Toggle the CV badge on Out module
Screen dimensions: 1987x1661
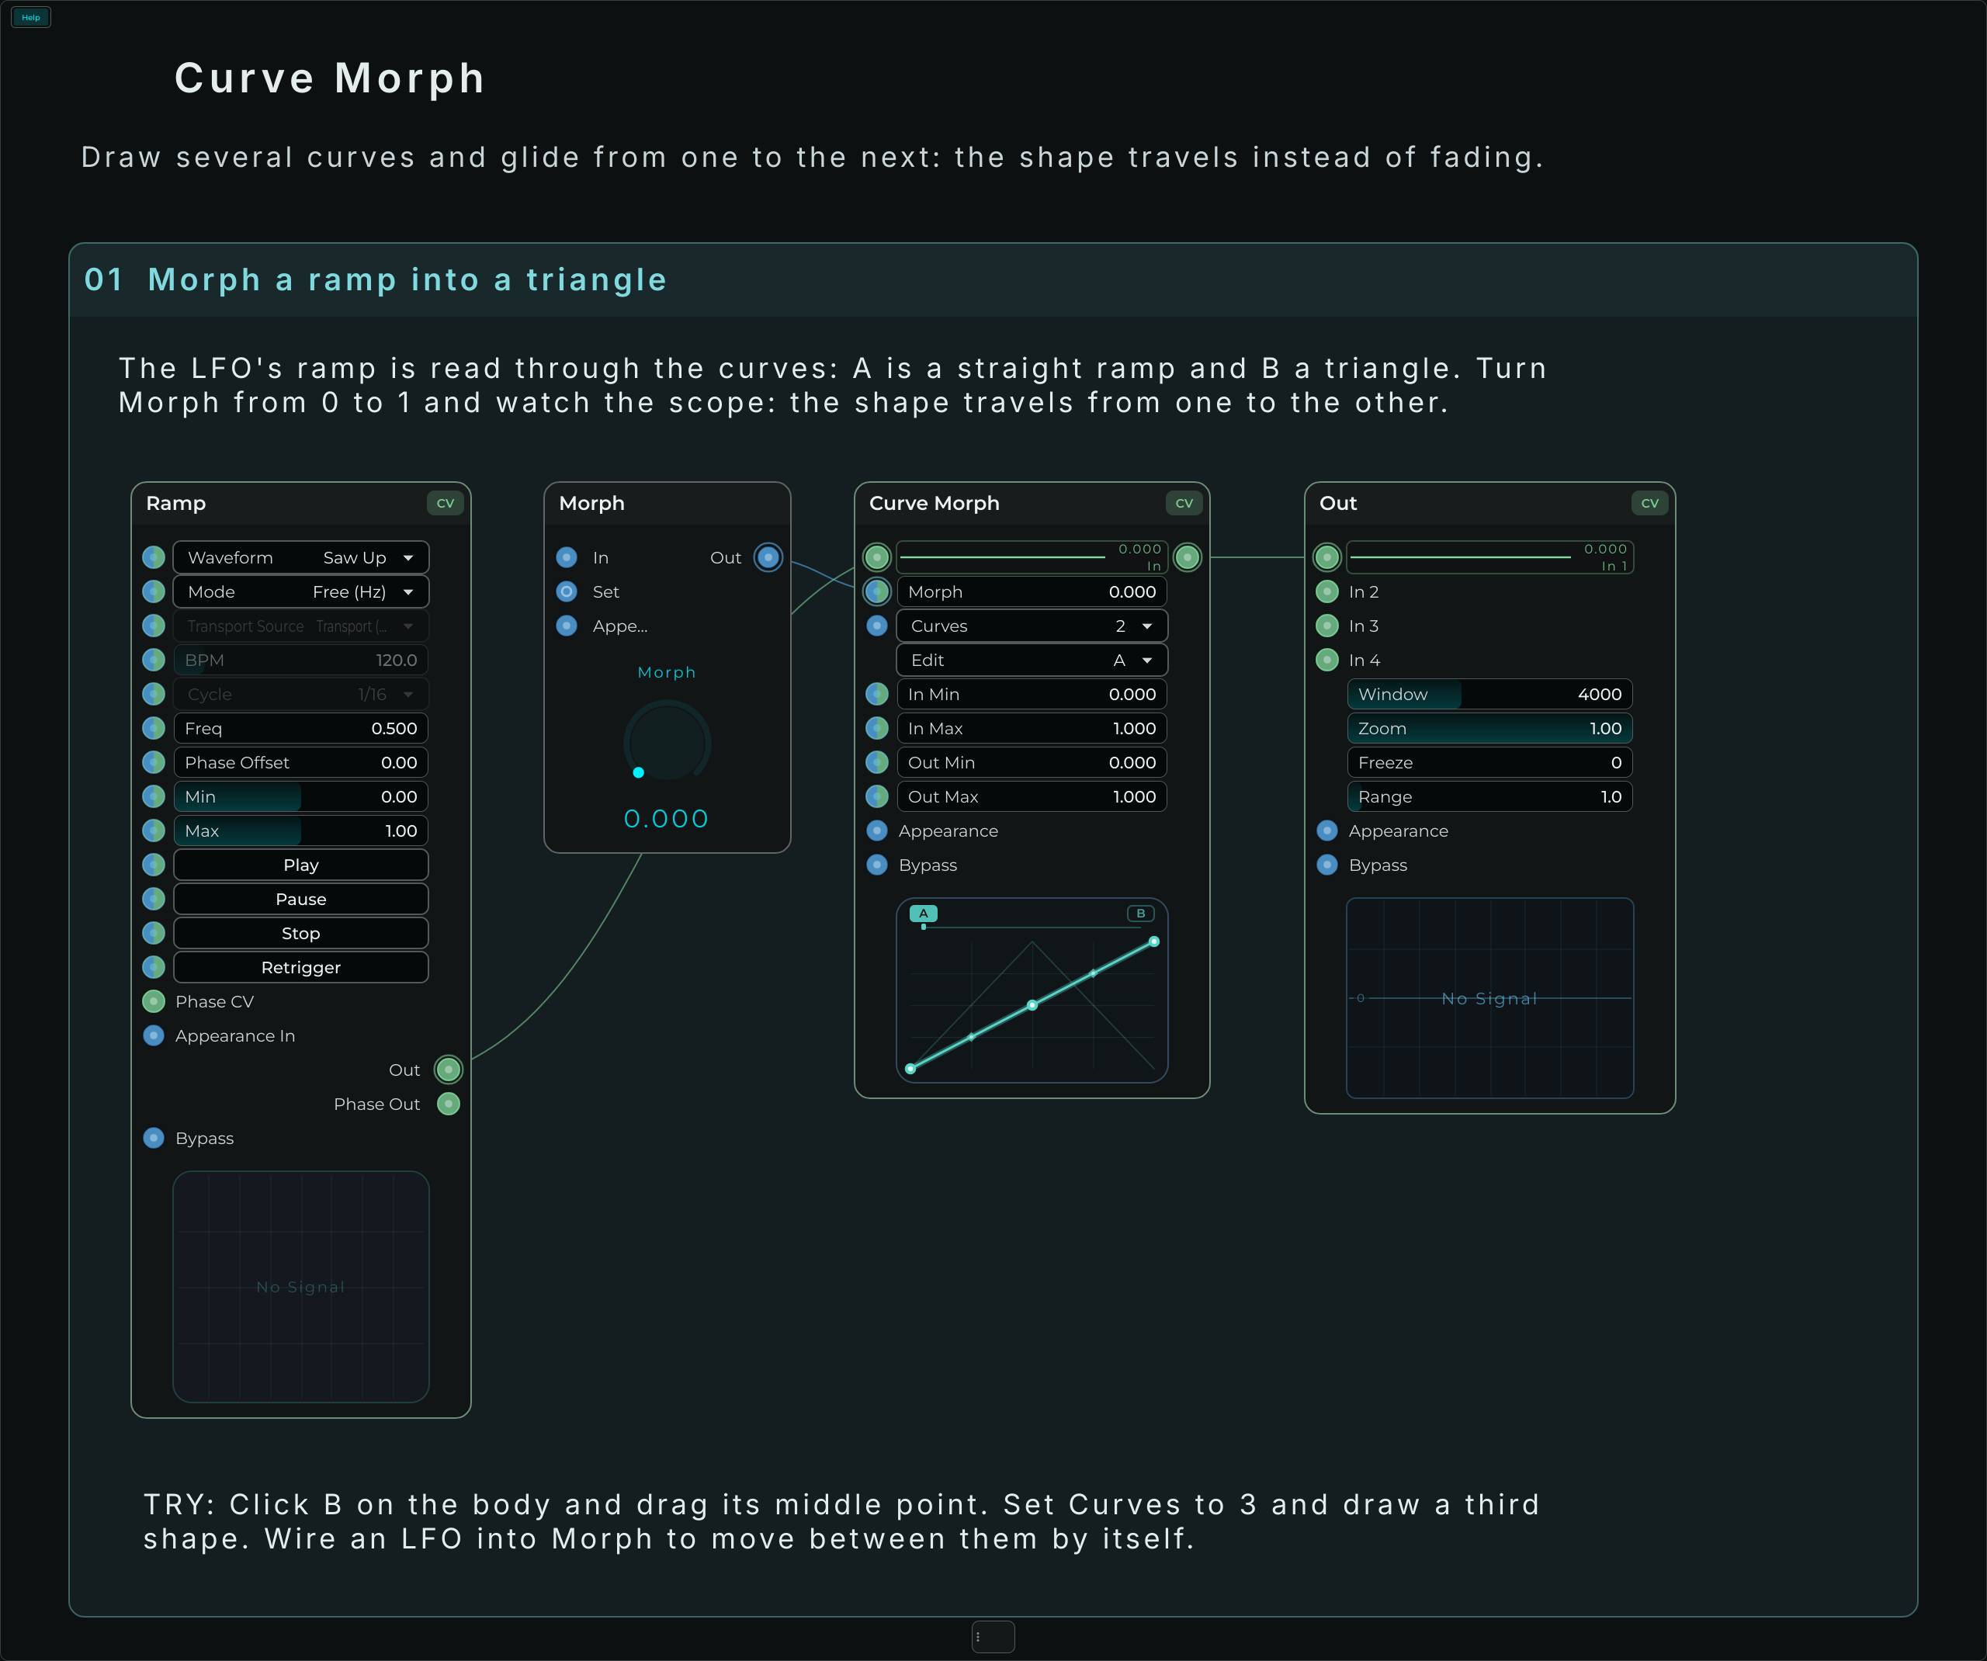click(1649, 504)
